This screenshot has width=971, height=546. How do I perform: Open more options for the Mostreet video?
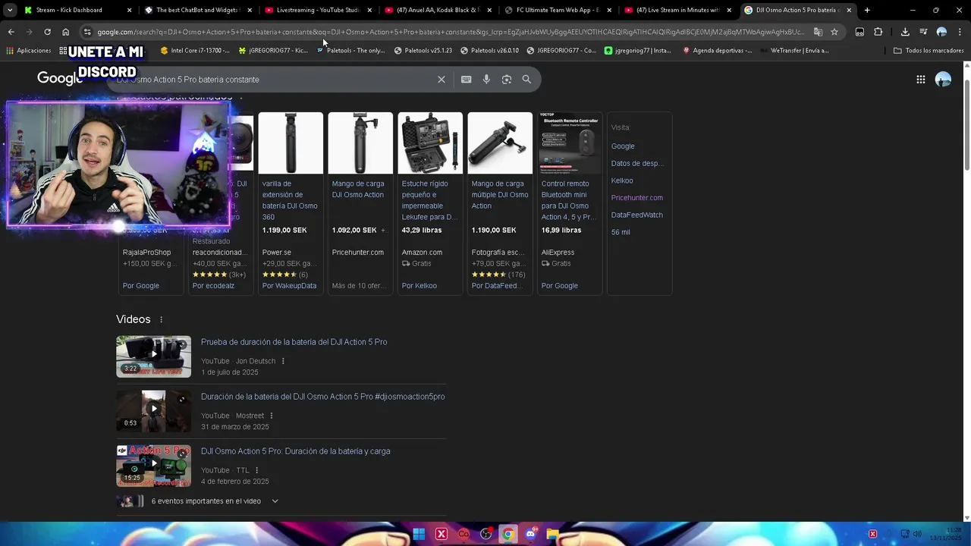tap(271, 416)
